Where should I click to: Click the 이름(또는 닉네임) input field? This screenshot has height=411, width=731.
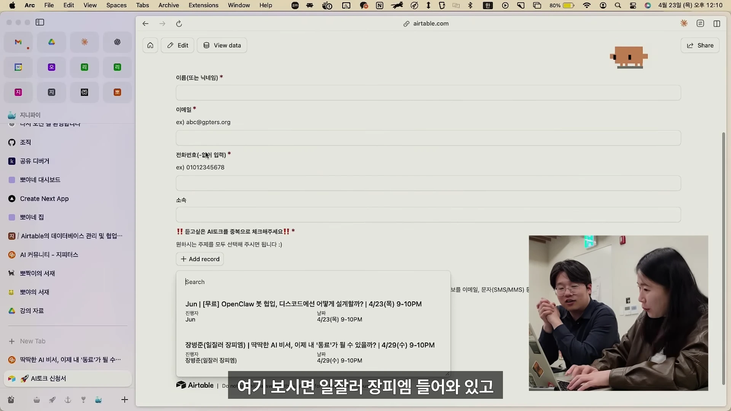point(428,93)
